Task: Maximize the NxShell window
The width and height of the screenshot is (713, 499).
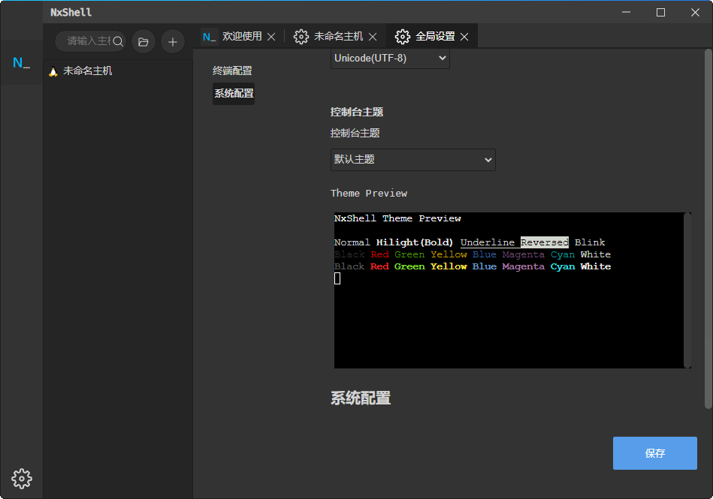Action: pos(660,12)
